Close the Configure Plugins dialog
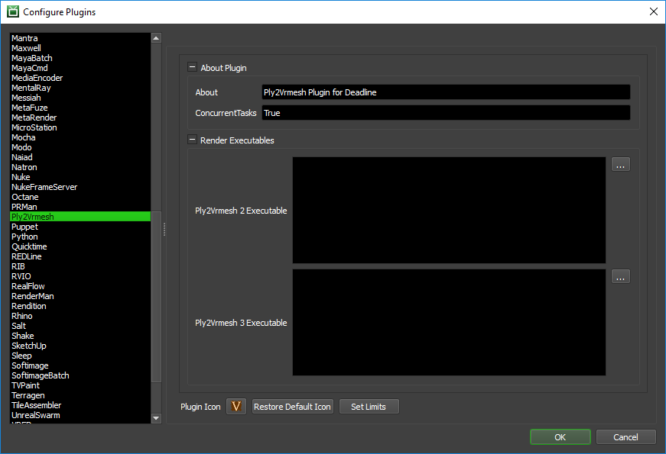The image size is (666, 454). click(x=653, y=11)
